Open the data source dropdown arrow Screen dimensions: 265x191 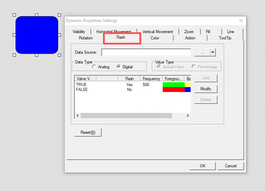[x=213, y=52]
